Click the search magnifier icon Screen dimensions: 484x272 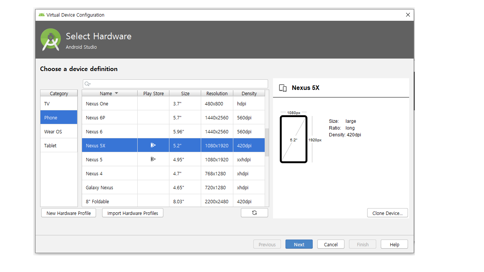point(87,84)
